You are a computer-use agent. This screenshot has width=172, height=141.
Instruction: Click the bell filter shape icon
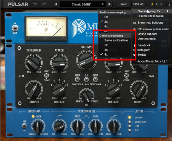tap(86, 117)
